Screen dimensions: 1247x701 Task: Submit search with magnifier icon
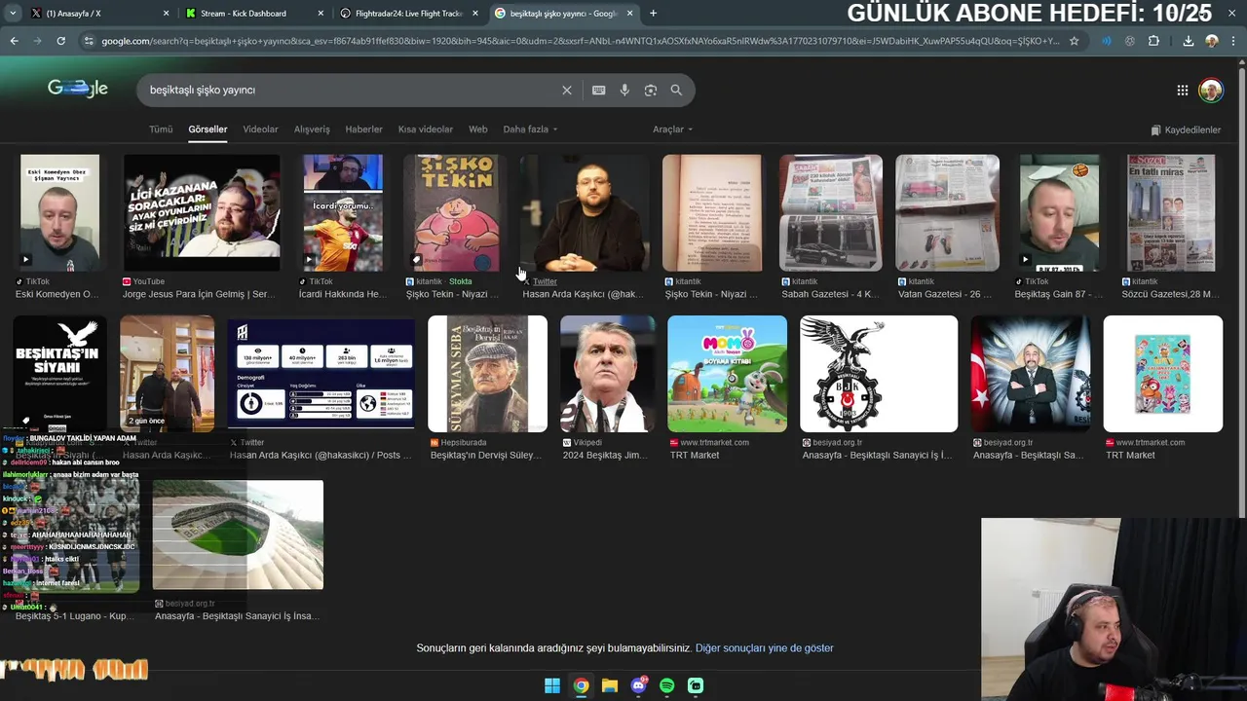point(676,90)
